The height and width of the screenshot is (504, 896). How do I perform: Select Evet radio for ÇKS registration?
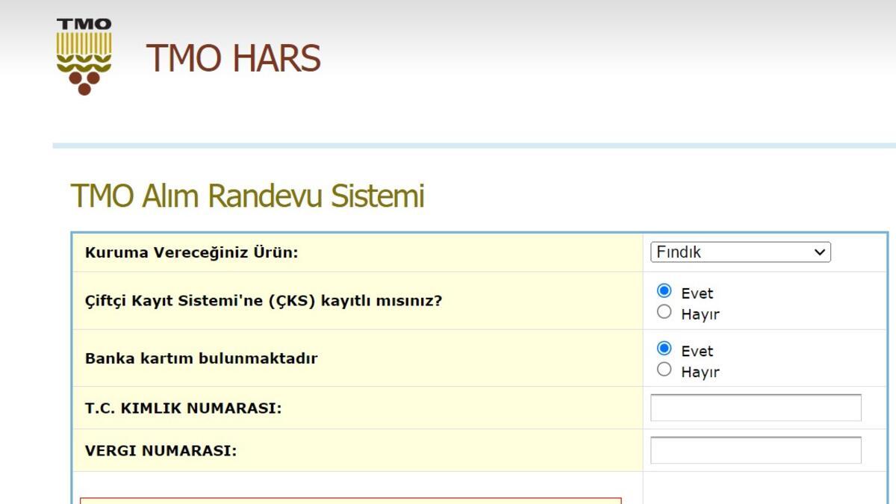click(x=664, y=291)
